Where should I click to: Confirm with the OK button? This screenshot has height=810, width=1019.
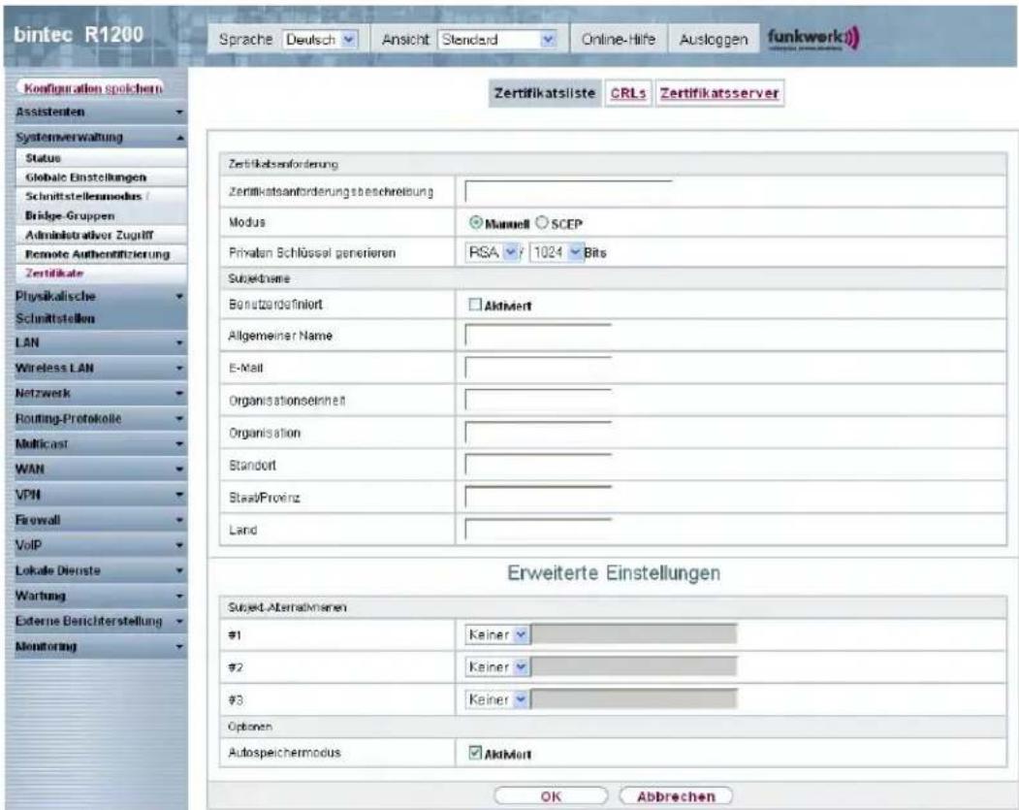pos(551,796)
